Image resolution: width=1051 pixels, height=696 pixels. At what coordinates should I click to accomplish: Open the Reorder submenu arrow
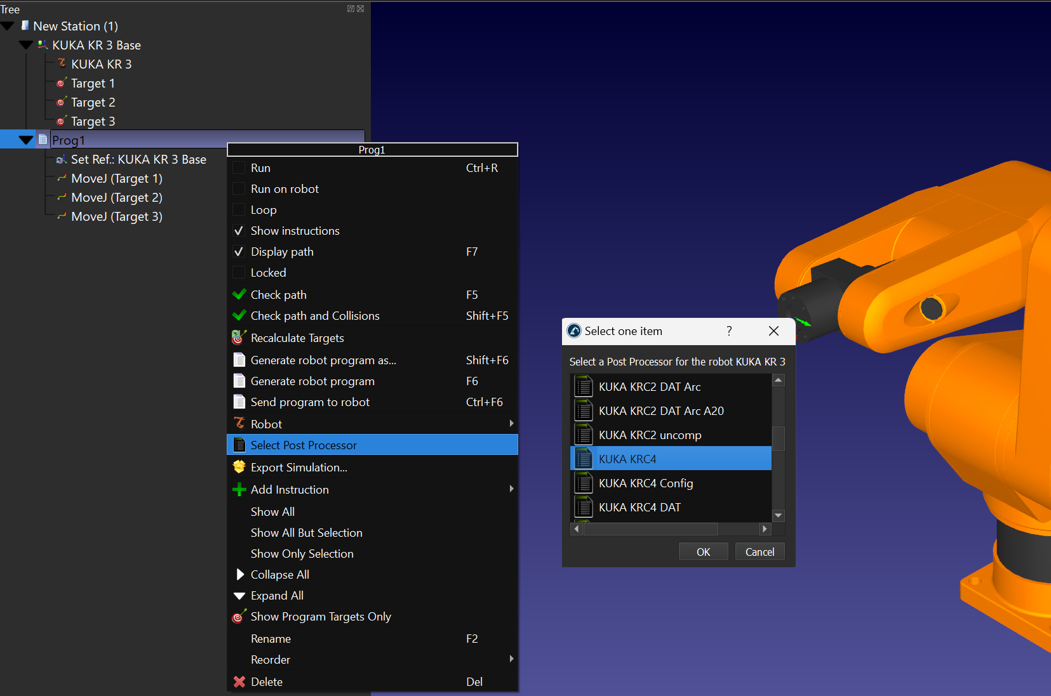coord(511,659)
